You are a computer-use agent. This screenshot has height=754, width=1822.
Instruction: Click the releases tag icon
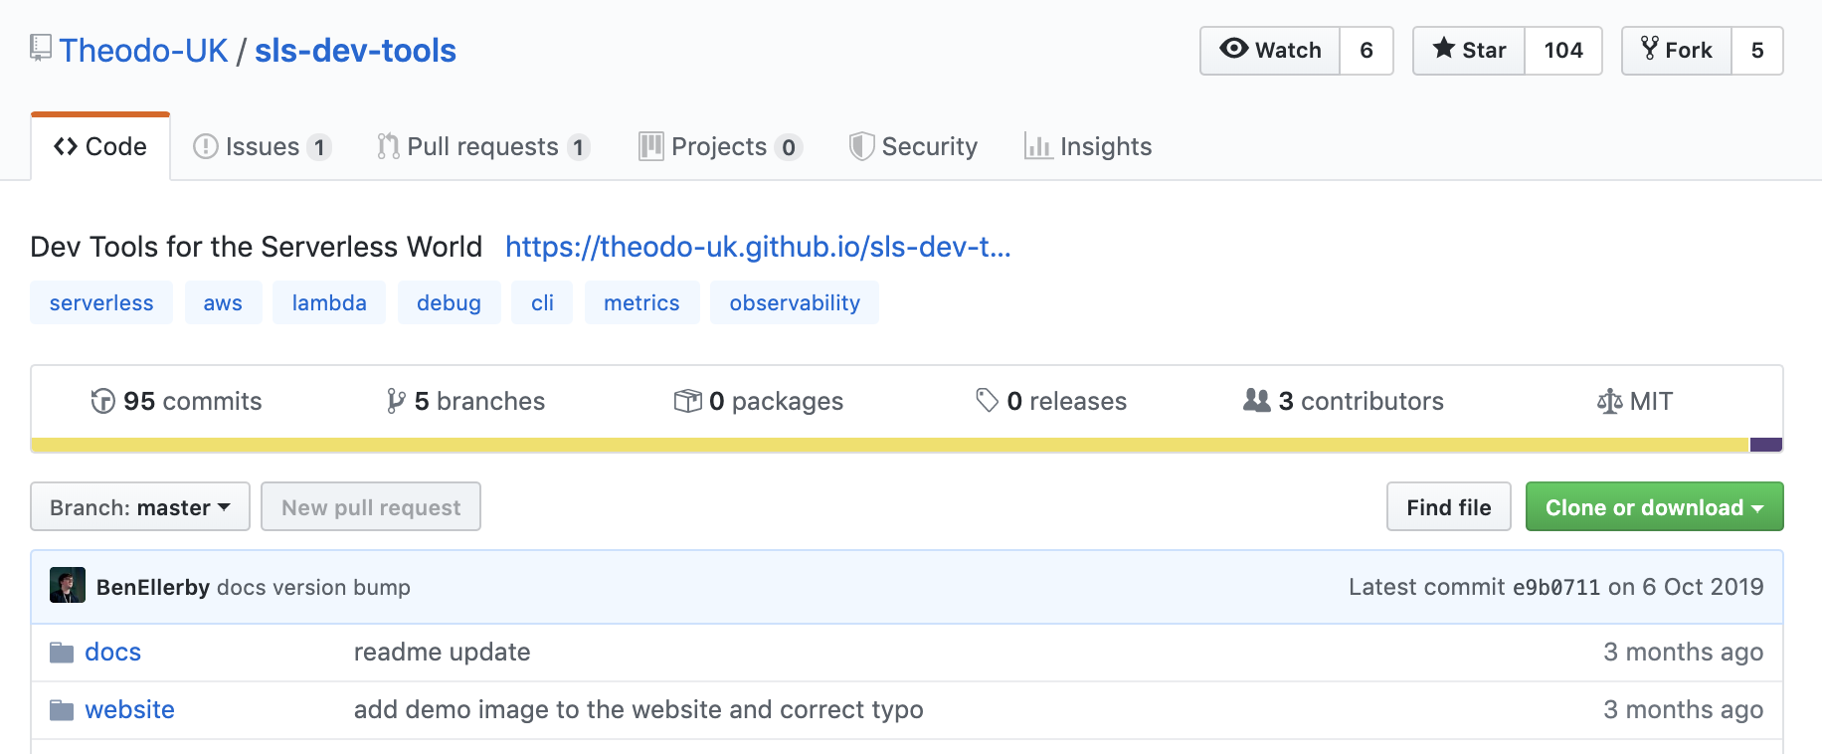(x=987, y=401)
